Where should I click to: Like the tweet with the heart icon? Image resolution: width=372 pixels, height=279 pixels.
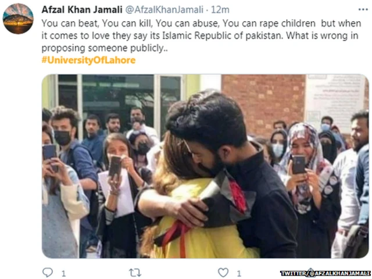223,273
